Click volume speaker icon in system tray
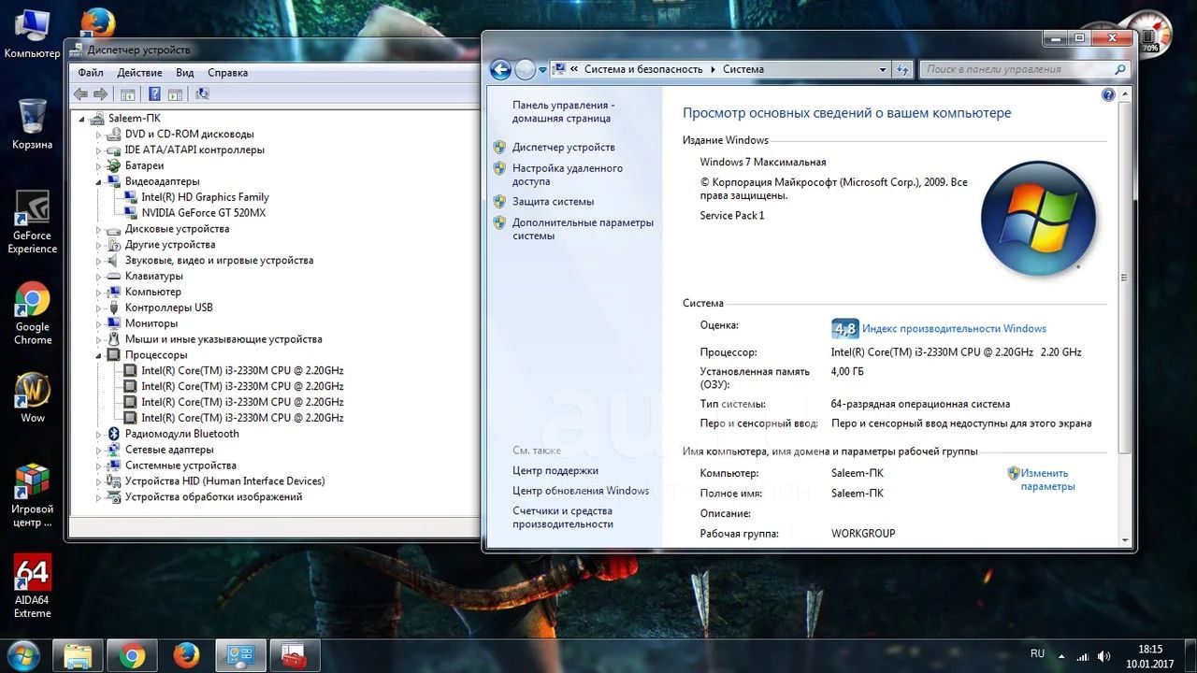 pyautogui.click(x=1104, y=656)
